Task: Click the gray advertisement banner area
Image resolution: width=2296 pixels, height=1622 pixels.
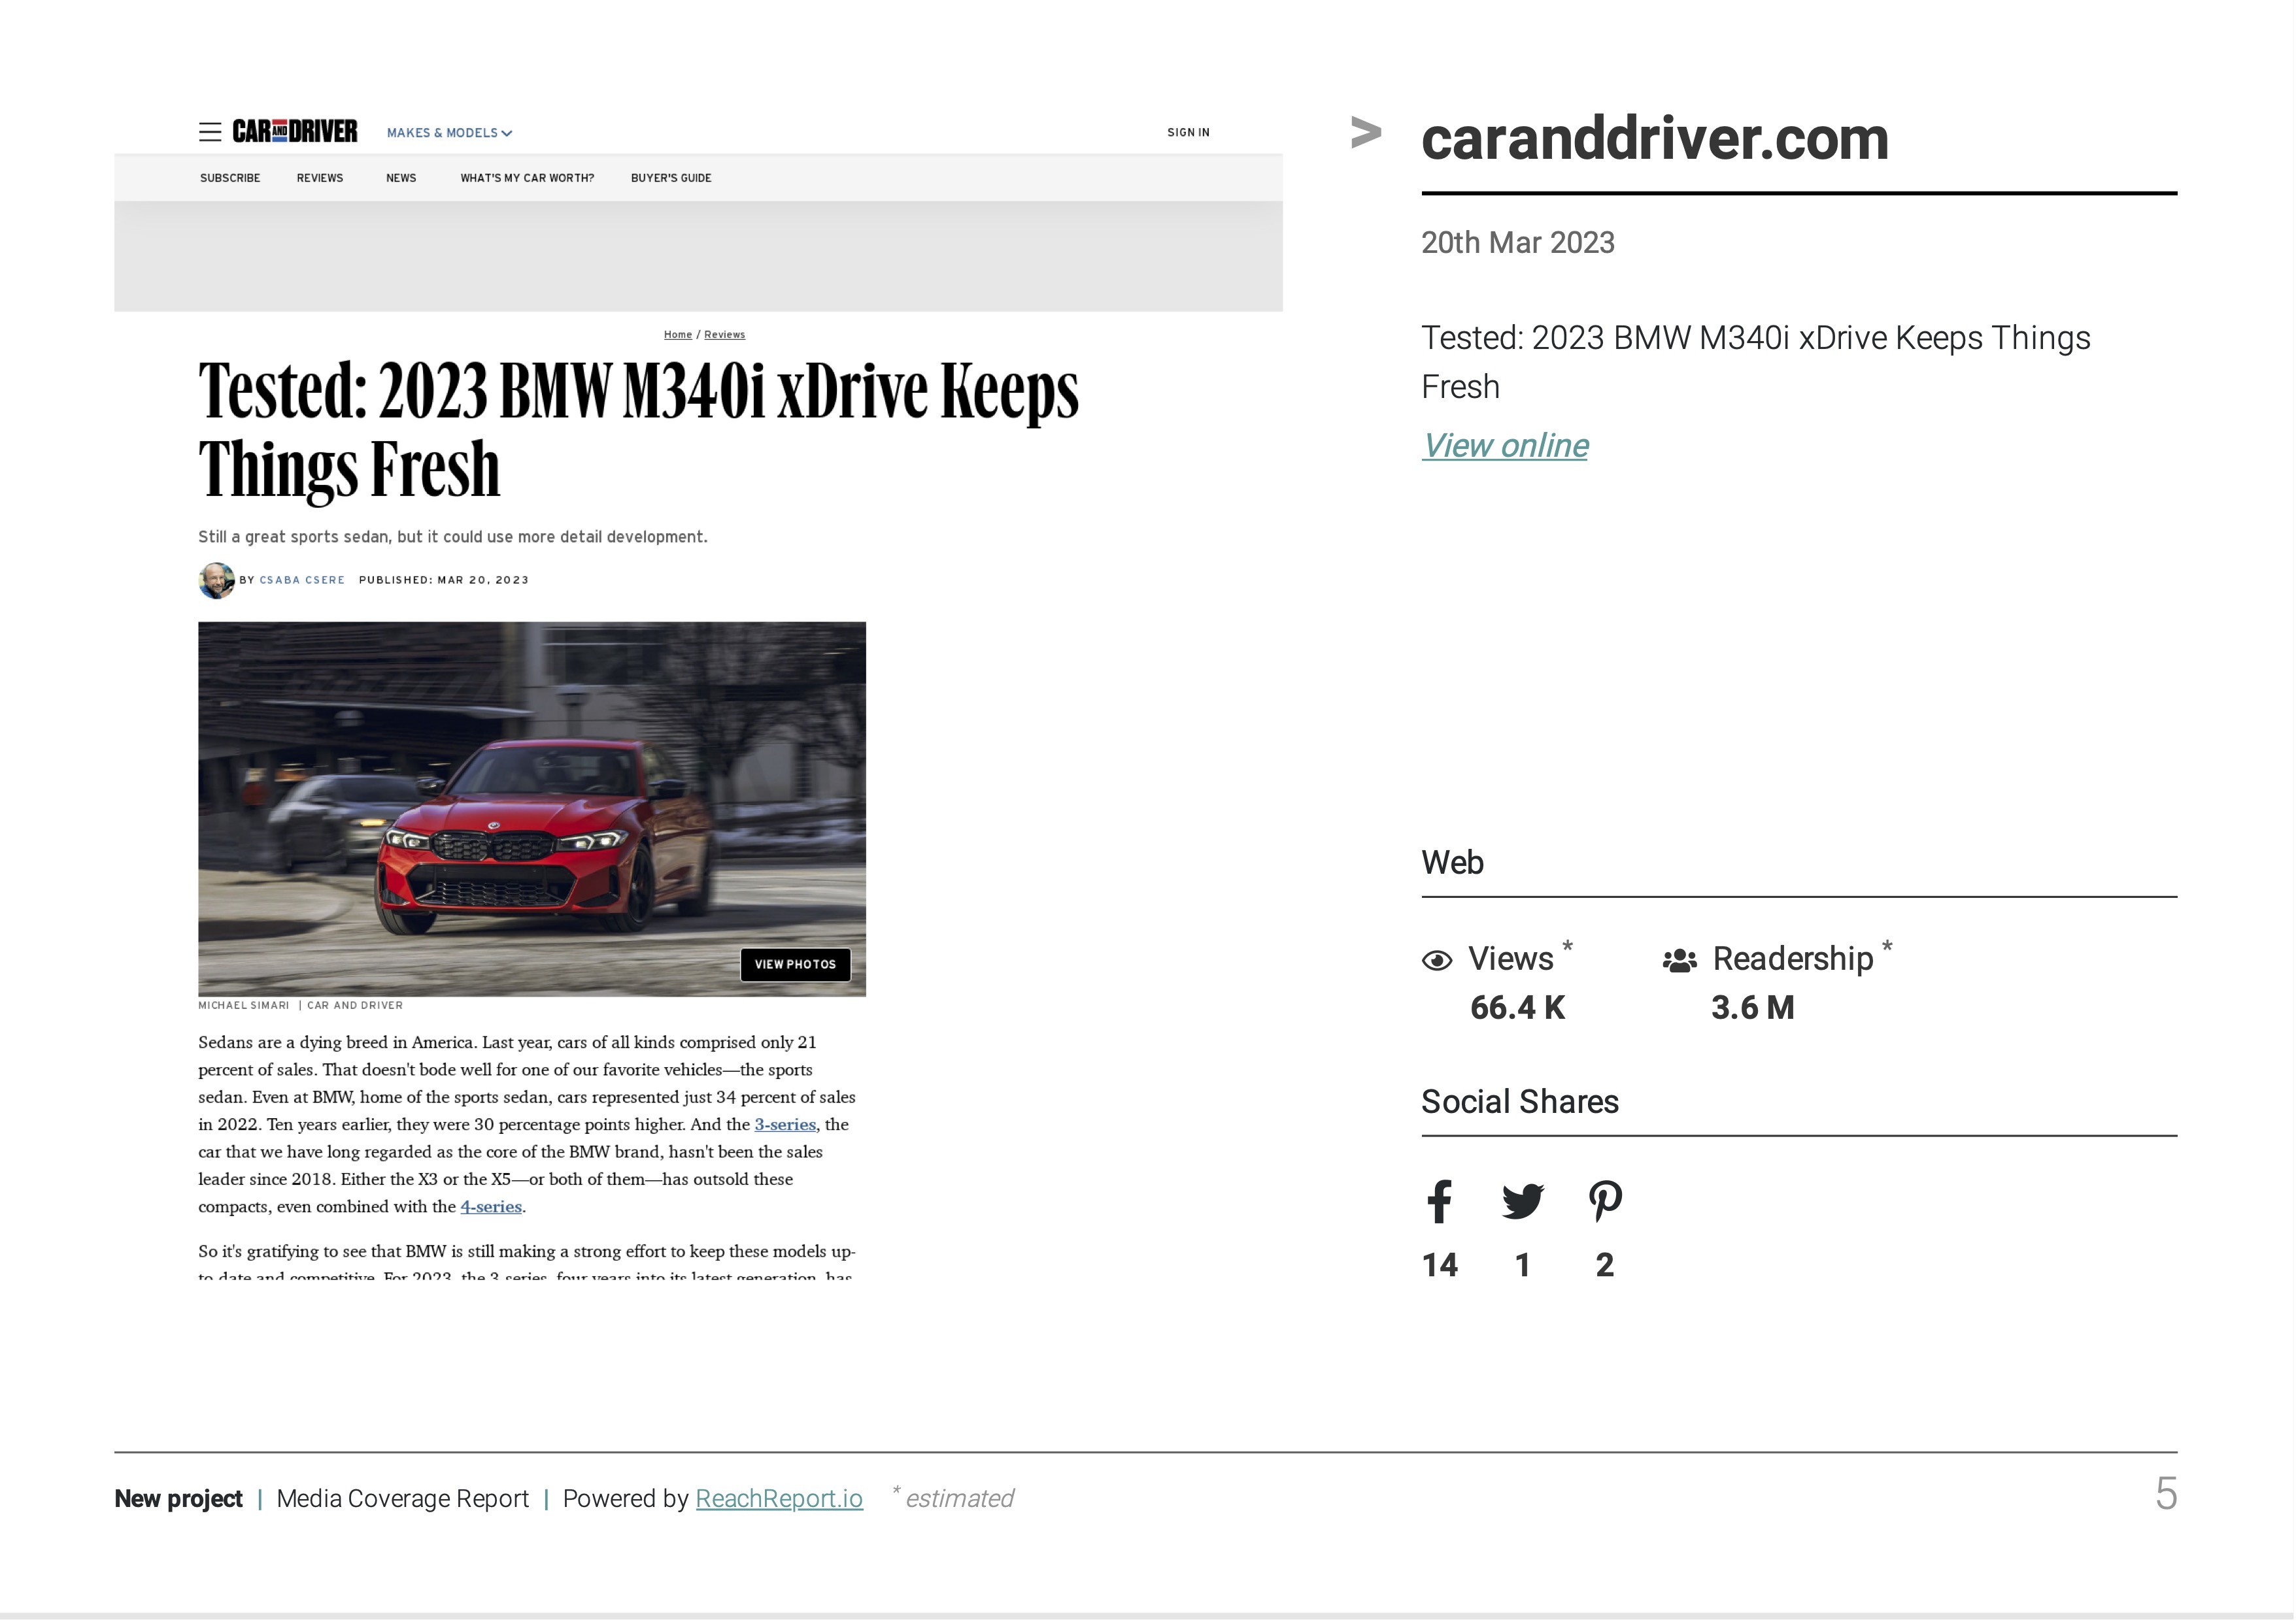Action: [698, 256]
